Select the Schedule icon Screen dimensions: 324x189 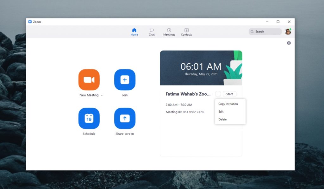pos(89,118)
